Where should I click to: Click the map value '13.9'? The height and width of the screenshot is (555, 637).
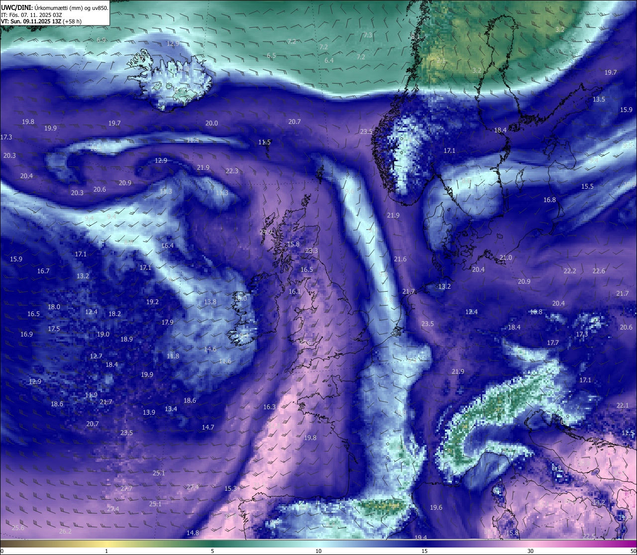click(149, 412)
